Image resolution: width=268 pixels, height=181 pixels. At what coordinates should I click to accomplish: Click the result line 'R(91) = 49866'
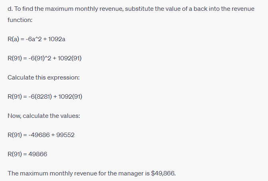(28, 154)
